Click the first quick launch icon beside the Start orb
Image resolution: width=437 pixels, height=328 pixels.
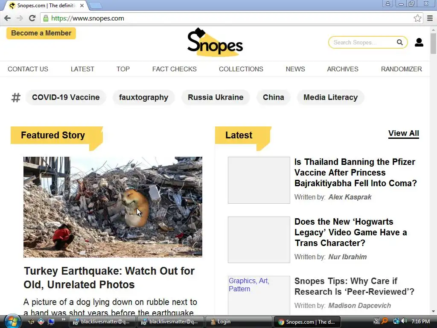[31, 322]
